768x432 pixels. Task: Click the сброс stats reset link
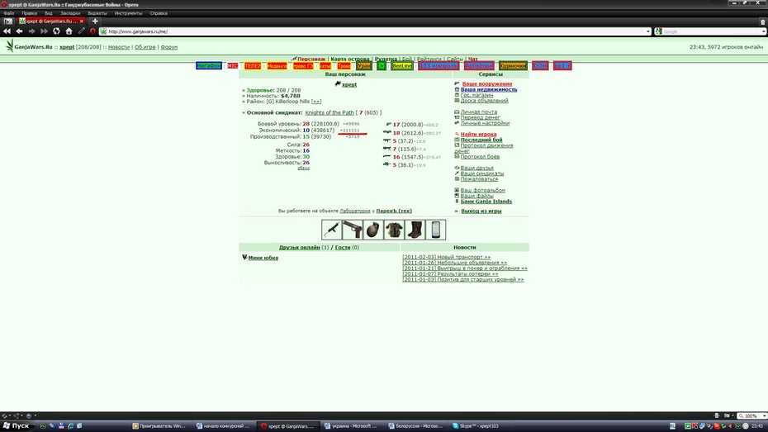pyautogui.click(x=304, y=168)
